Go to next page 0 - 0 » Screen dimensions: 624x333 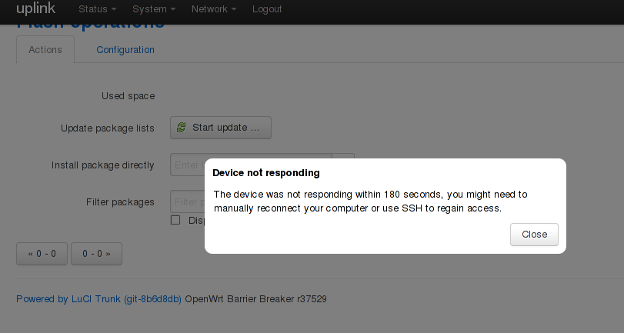click(96, 254)
